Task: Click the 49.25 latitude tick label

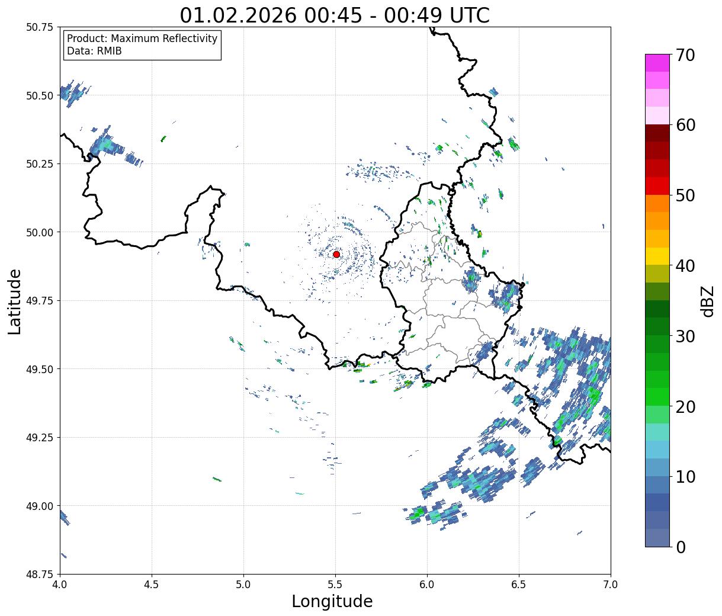Action: 40,438
